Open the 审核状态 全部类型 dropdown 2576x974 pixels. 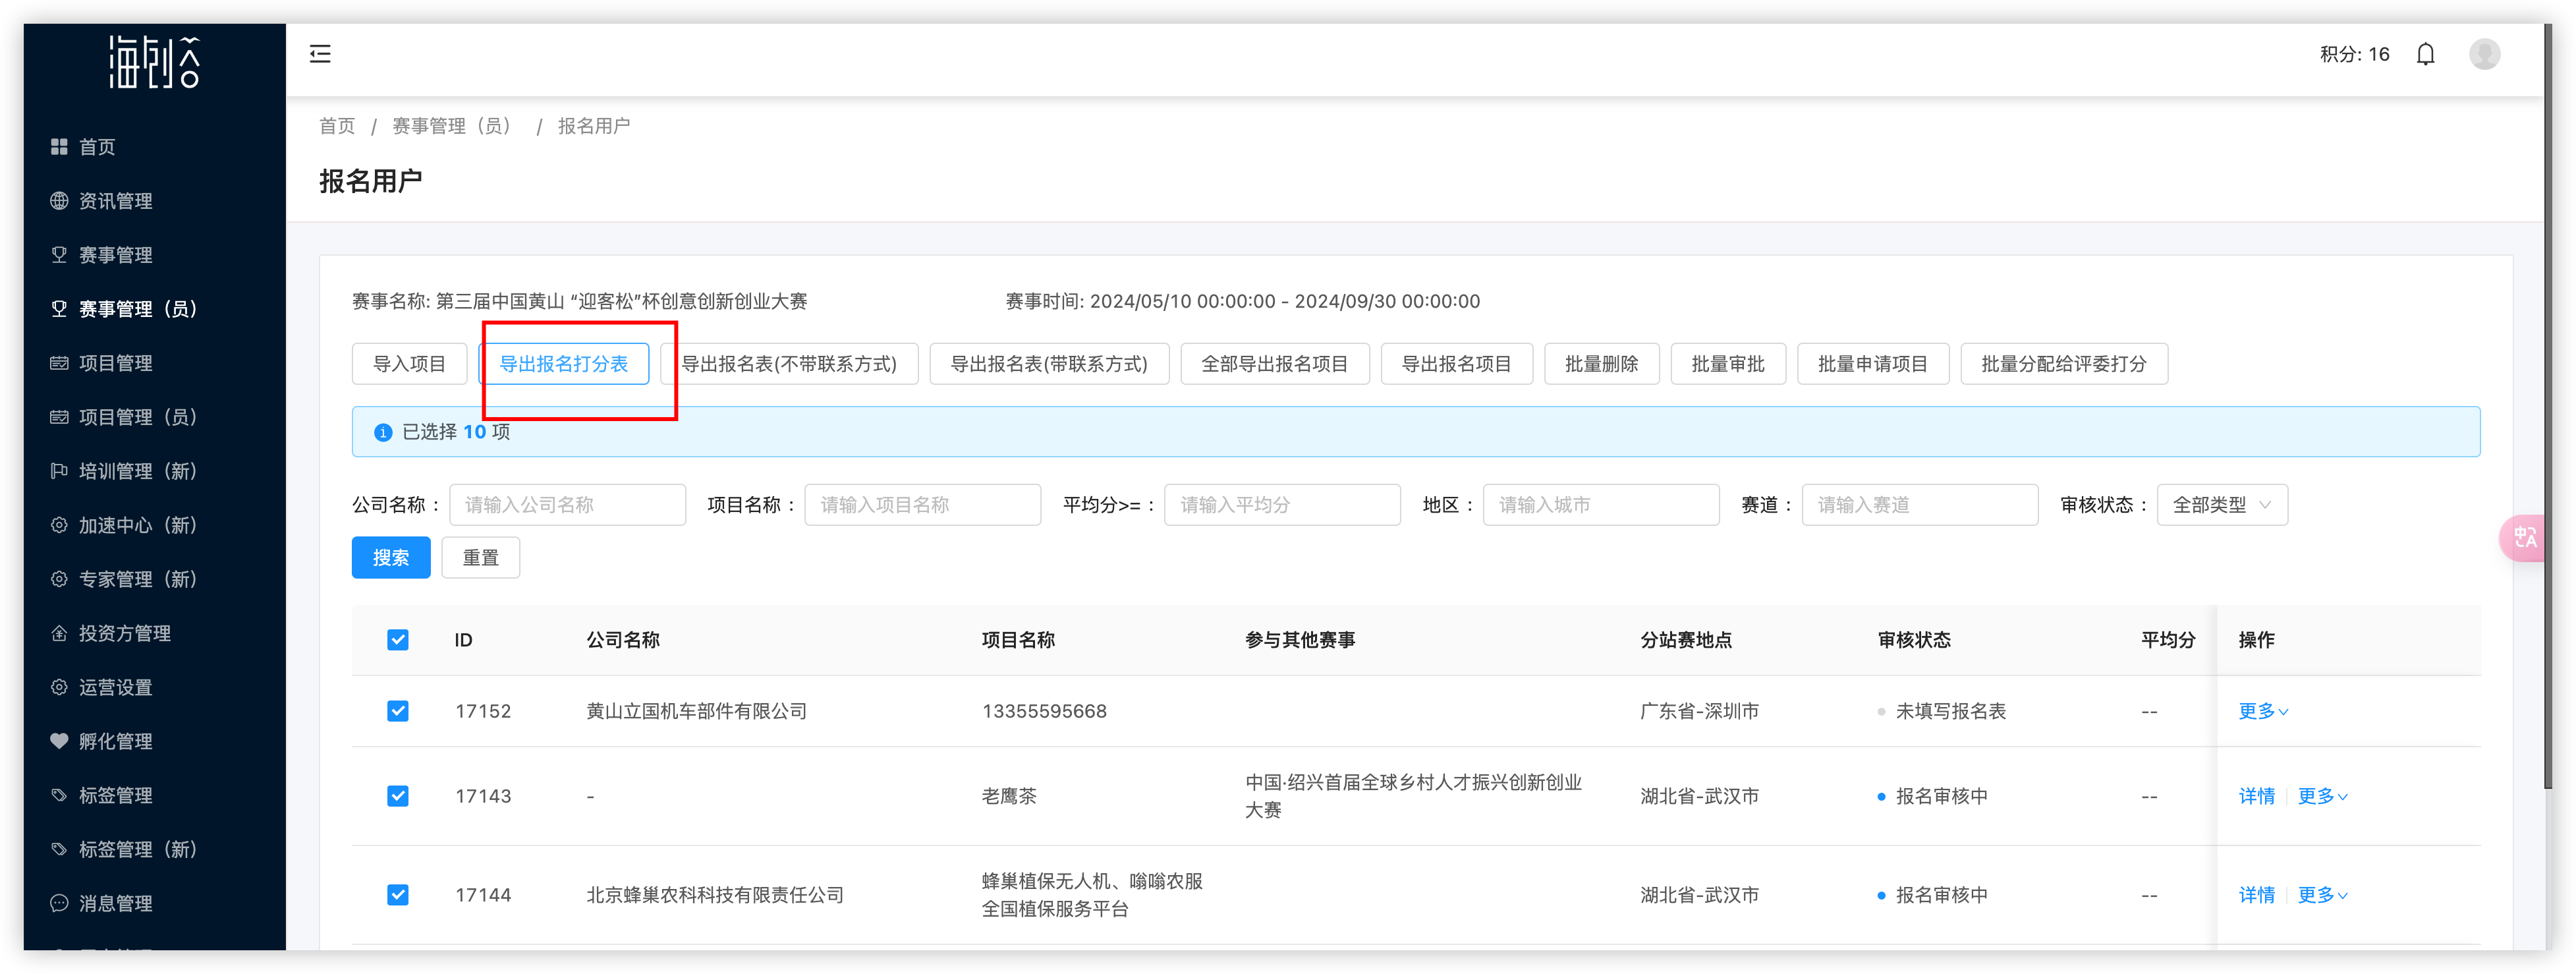2221,505
